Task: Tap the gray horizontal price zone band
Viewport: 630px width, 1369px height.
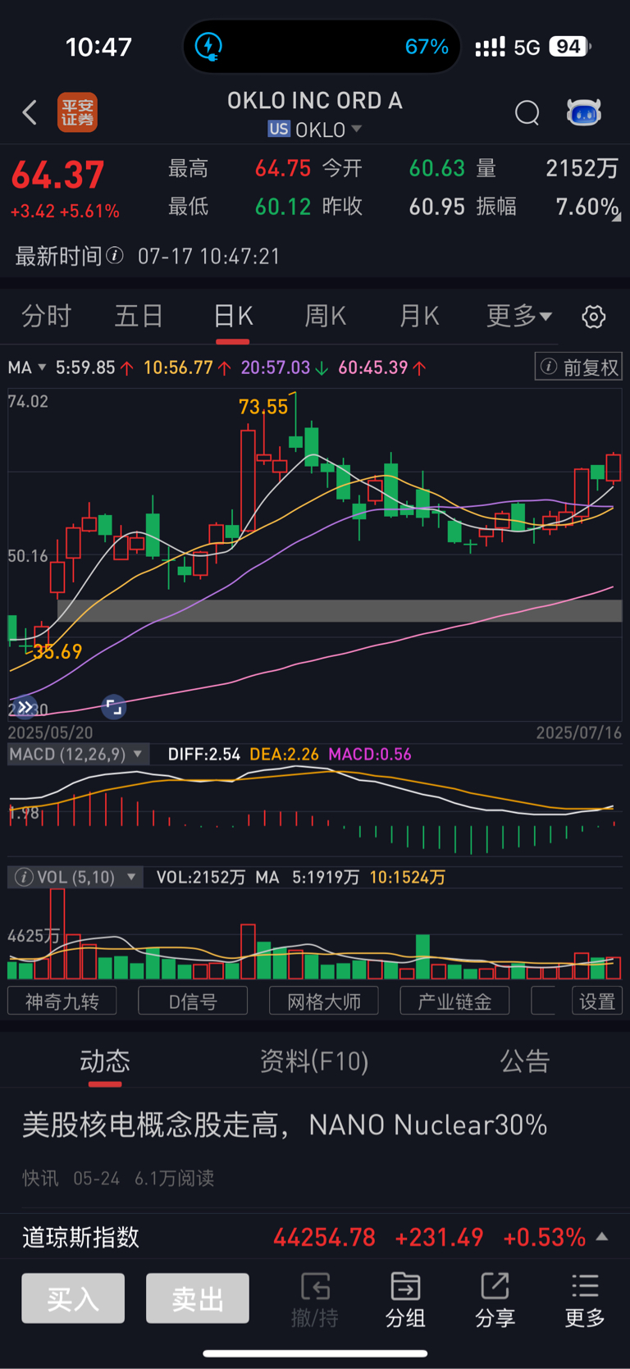Action: (x=340, y=610)
